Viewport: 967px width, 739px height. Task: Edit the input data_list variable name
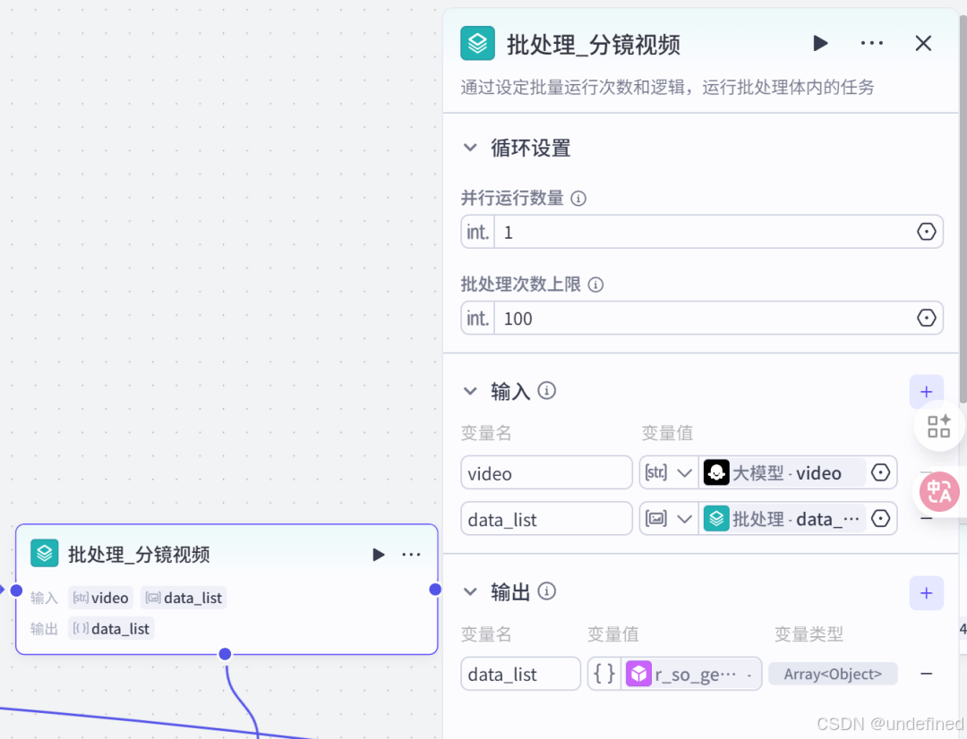click(x=546, y=519)
